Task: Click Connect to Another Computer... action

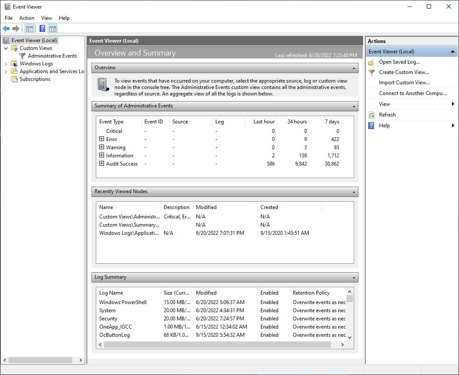Action: pyautogui.click(x=413, y=93)
